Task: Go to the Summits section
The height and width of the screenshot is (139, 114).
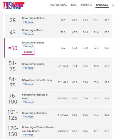Action: click(86, 5)
